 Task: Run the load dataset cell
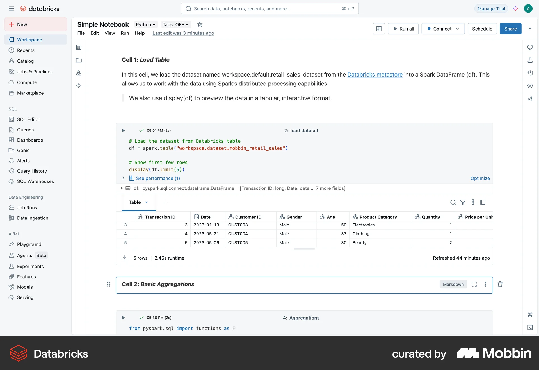point(123,130)
